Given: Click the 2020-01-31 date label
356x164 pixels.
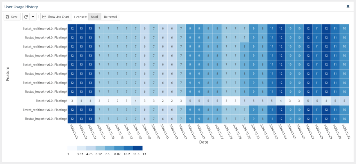Looking at the screenshot, I should tap(346, 131).
